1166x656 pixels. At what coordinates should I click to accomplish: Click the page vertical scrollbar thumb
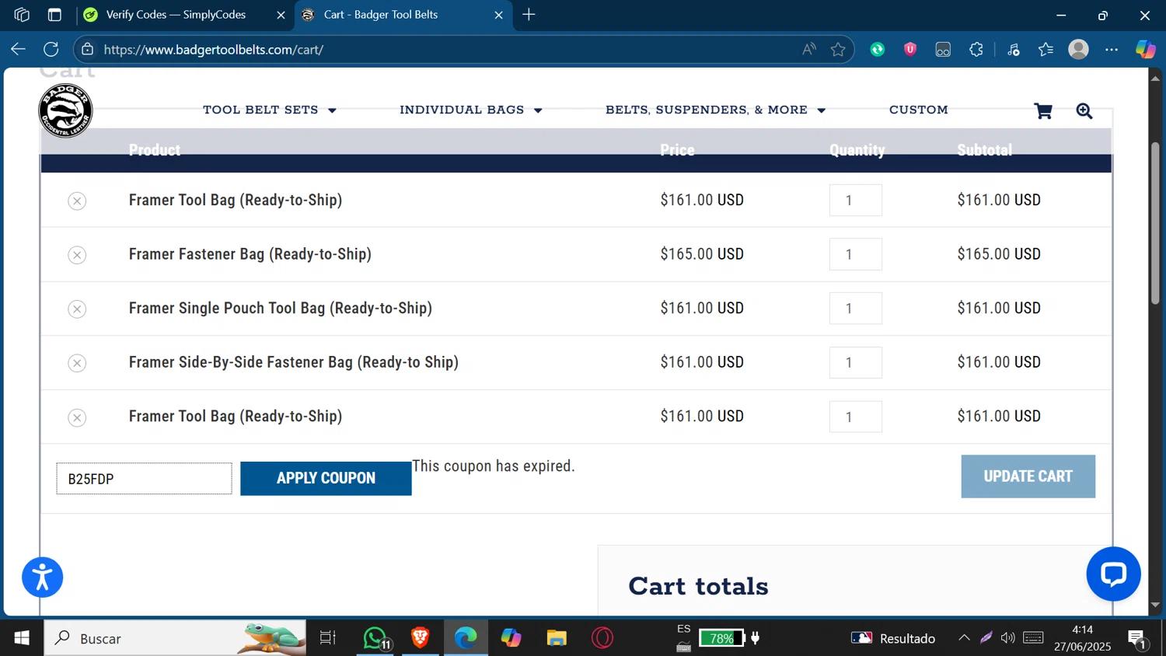click(x=1155, y=224)
